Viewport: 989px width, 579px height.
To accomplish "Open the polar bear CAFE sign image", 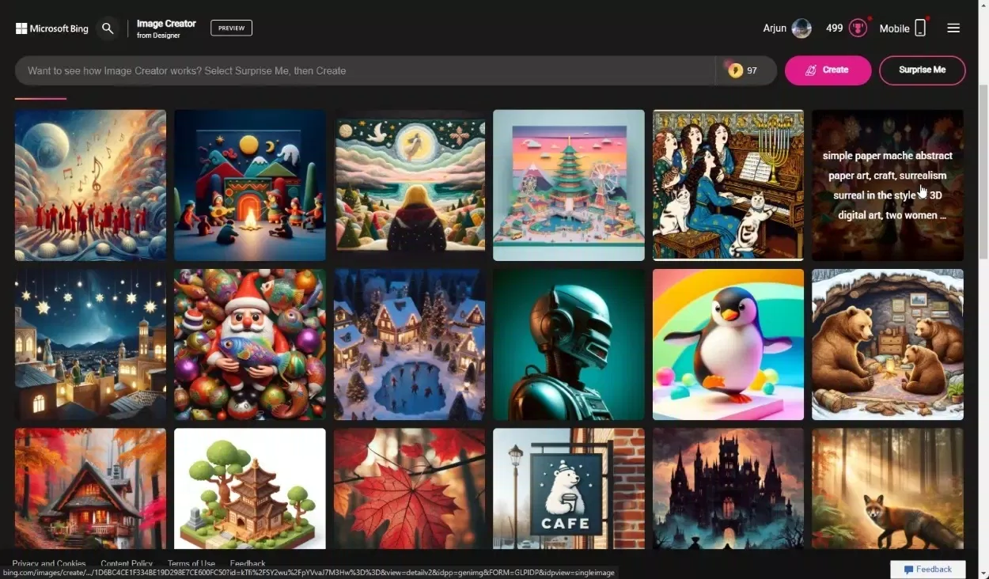I will [569, 488].
